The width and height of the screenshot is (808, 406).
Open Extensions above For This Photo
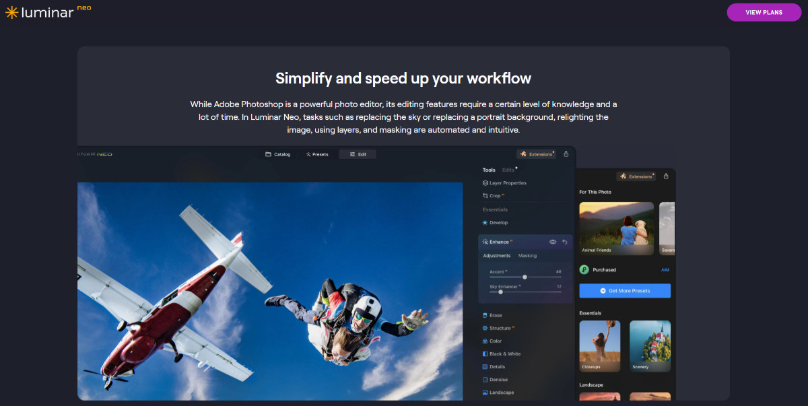click(x=636, y=176)
